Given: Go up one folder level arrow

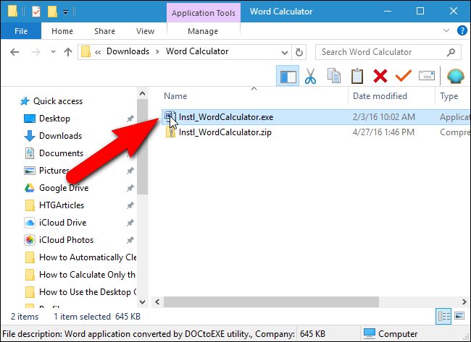Looking at the screenshot, I should click(68, 52).
